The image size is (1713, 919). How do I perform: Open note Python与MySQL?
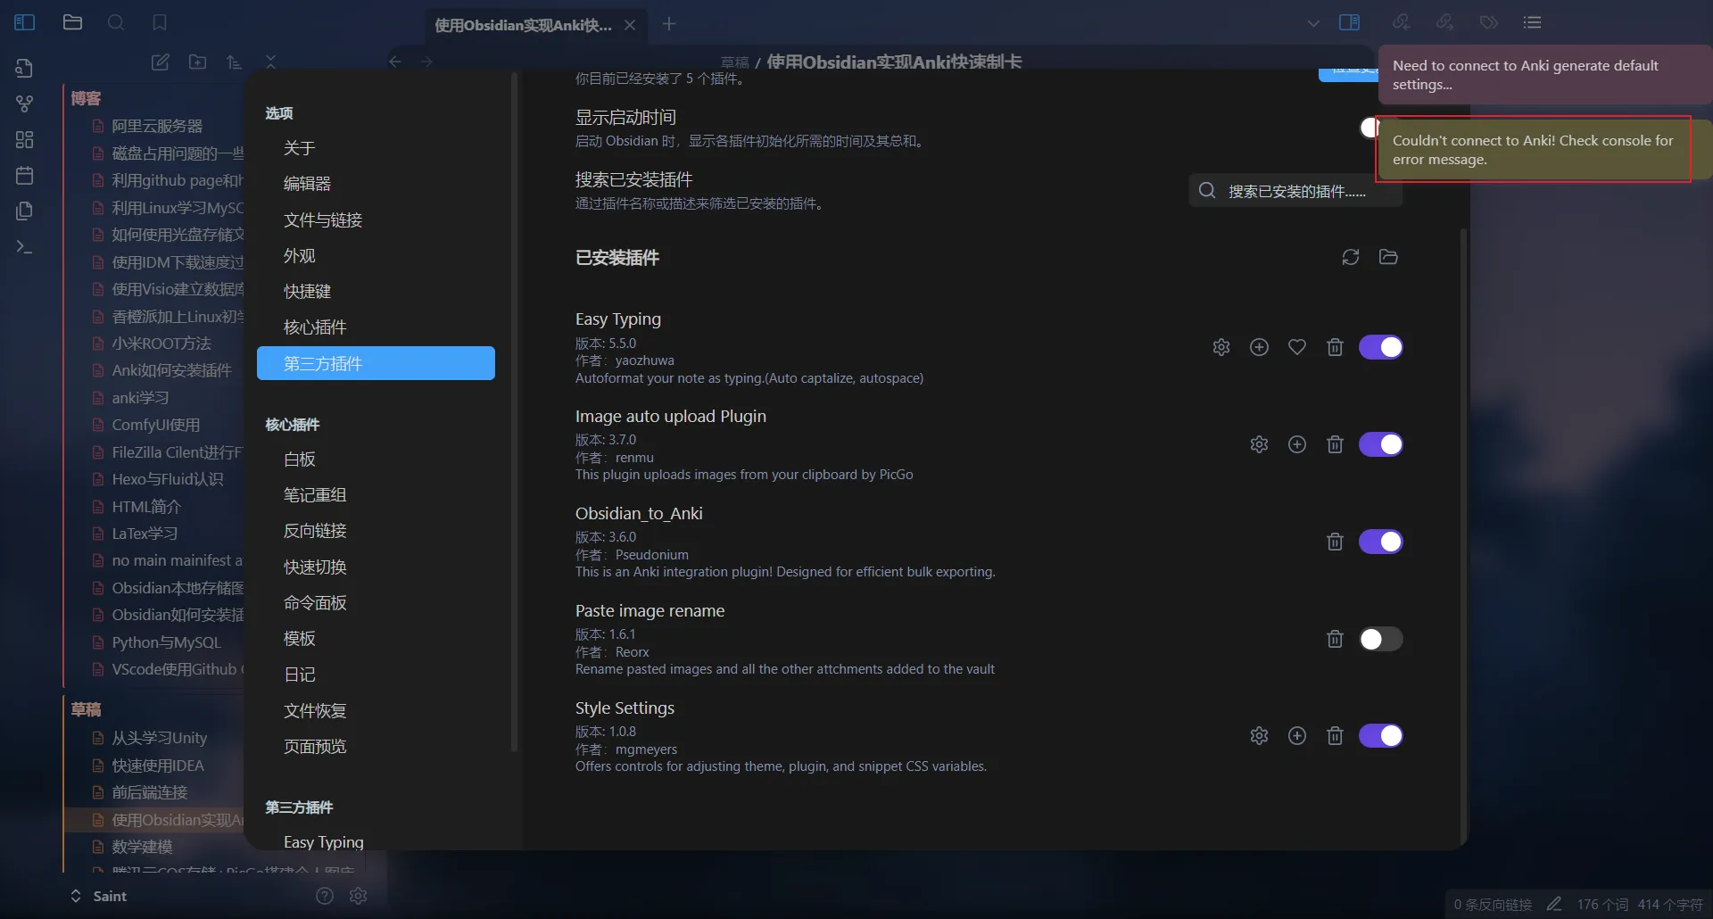tap(166, 642)
